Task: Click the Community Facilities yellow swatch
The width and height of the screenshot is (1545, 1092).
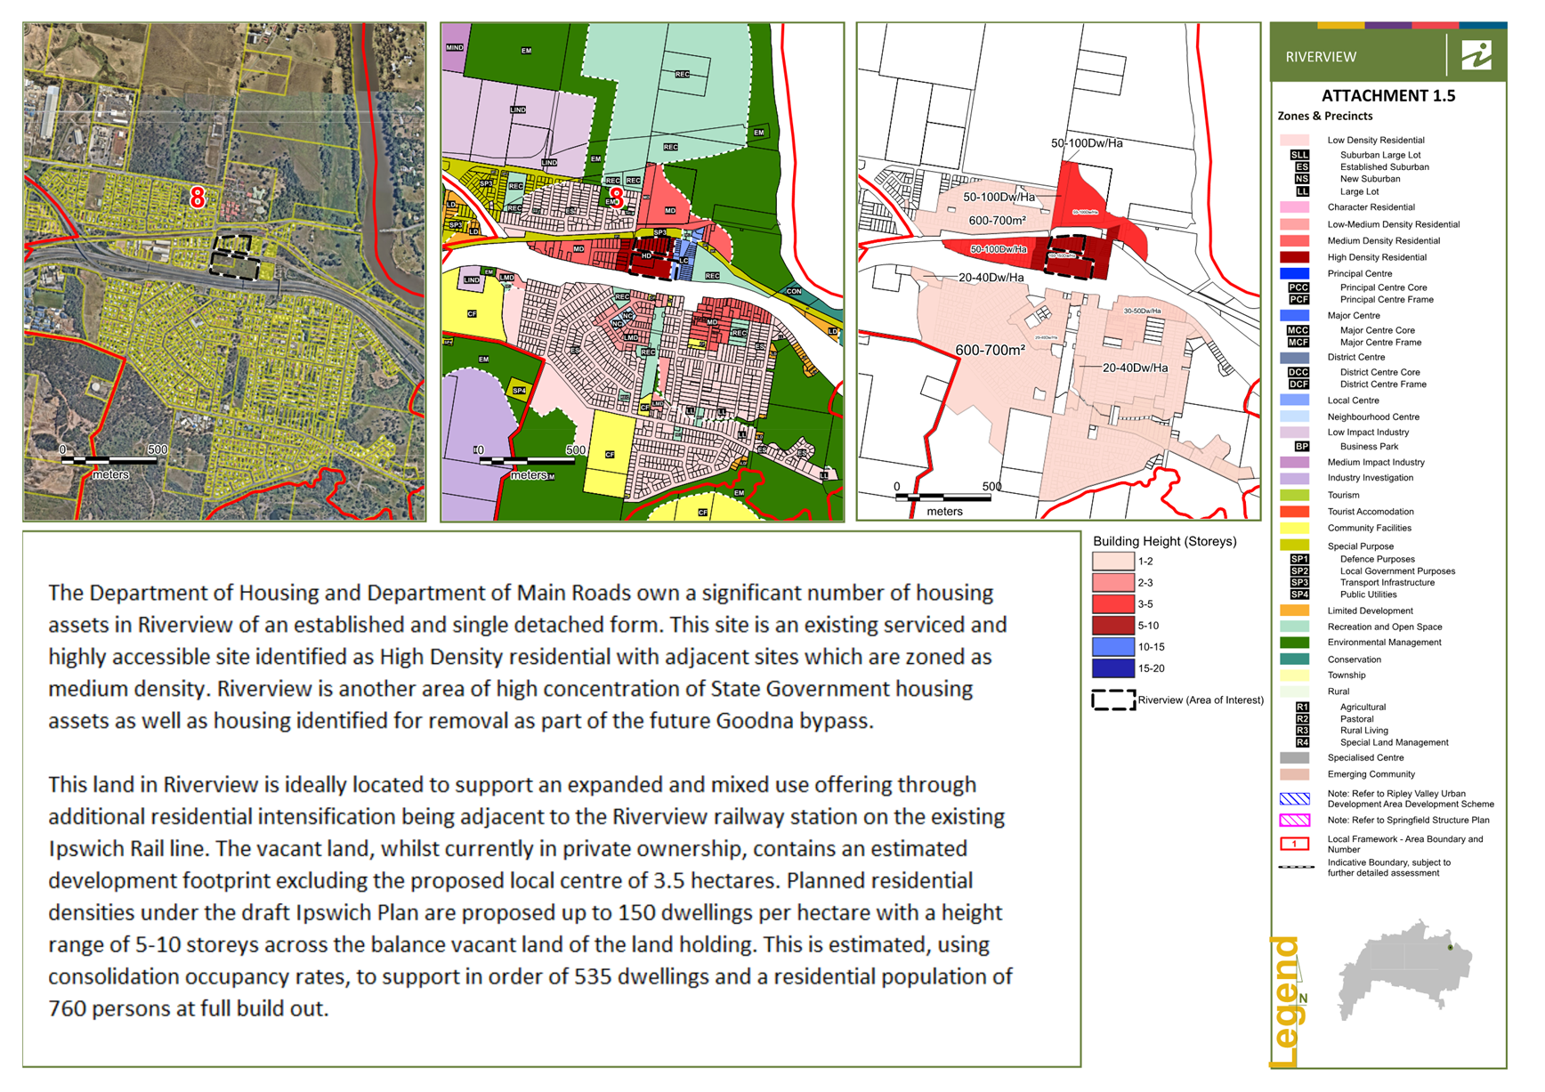Action: point(1295,529)
